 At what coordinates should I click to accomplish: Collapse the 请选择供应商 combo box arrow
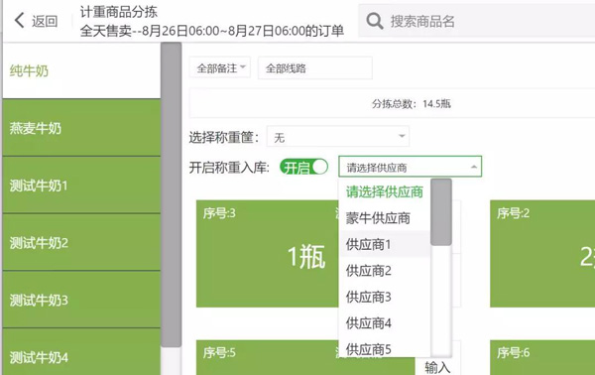474,167
